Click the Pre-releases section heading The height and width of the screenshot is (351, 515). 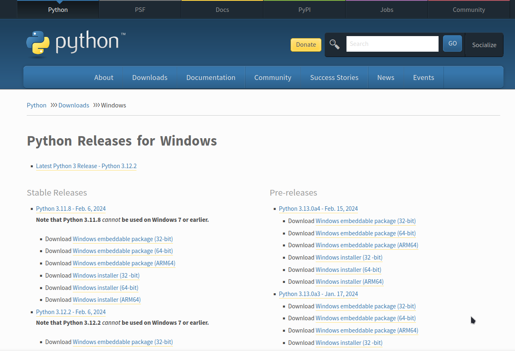pos(293,193)
